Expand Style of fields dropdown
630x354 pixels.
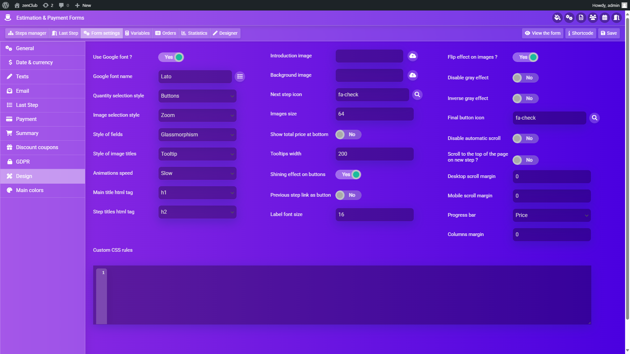click(x=197, y=135)
